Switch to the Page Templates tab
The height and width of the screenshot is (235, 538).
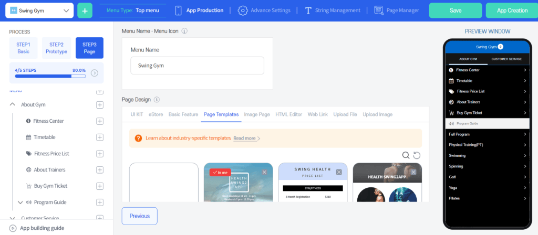(x=221, y=114)
